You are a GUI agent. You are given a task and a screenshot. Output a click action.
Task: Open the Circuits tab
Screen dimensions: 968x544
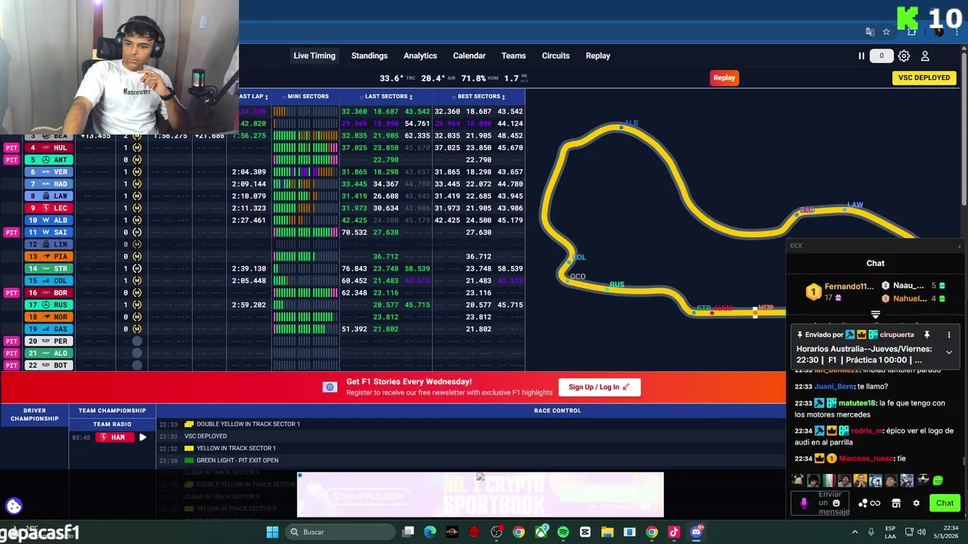tap(556, 56)
